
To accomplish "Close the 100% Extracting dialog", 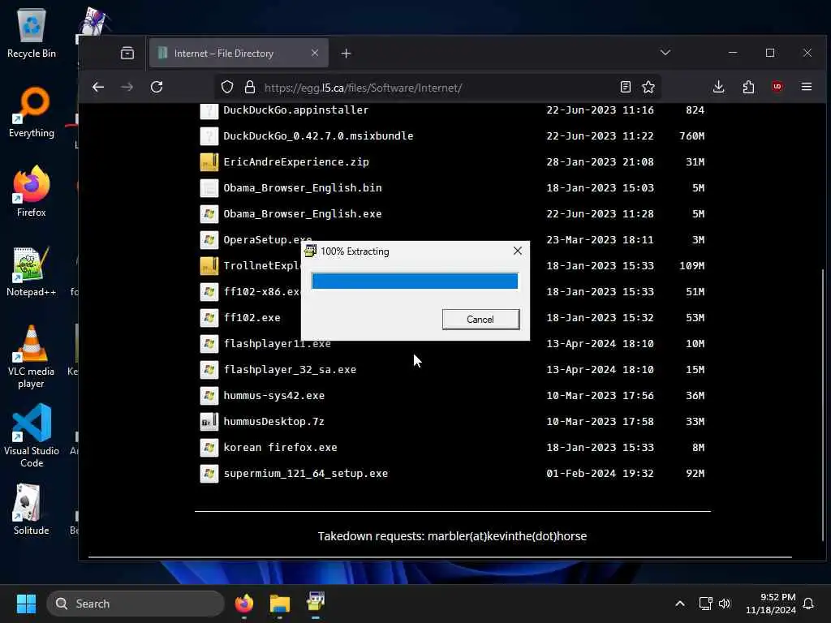I will pyautogui.click(x=518, y=251).
